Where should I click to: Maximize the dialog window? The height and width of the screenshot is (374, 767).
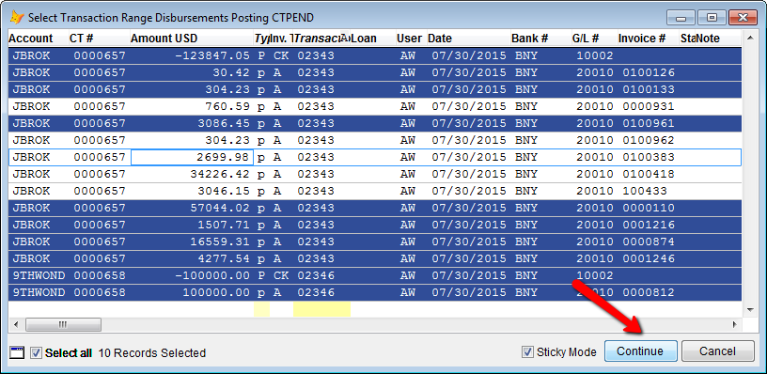point(712,18)
